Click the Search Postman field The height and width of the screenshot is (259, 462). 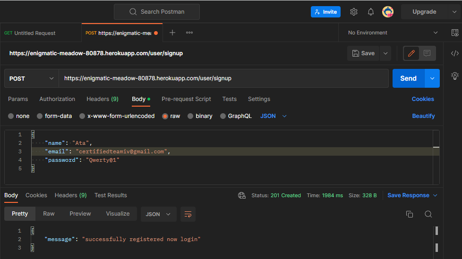(x=157, y=12)
